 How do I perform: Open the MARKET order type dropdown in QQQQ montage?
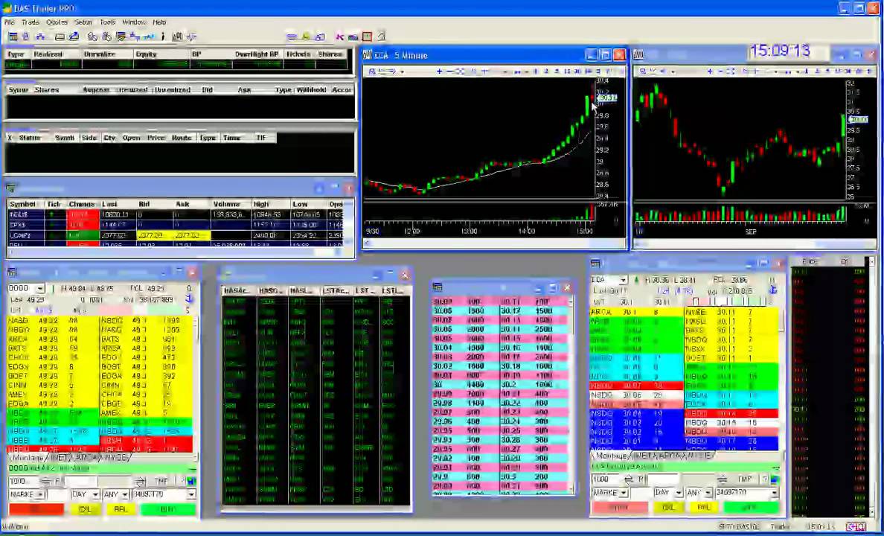pos(40,494)
